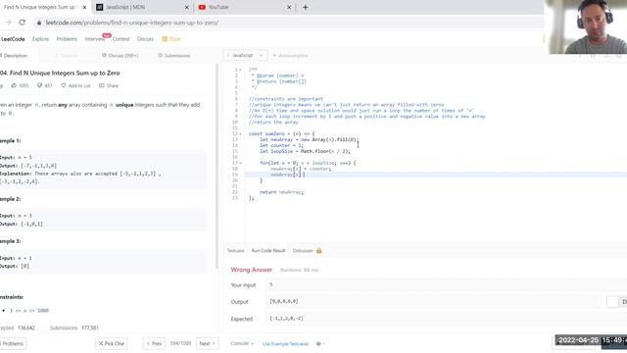627x353 pixels.
Task: Switch to the Discuss (999+) tab
Action: click(x=120, y=56)
